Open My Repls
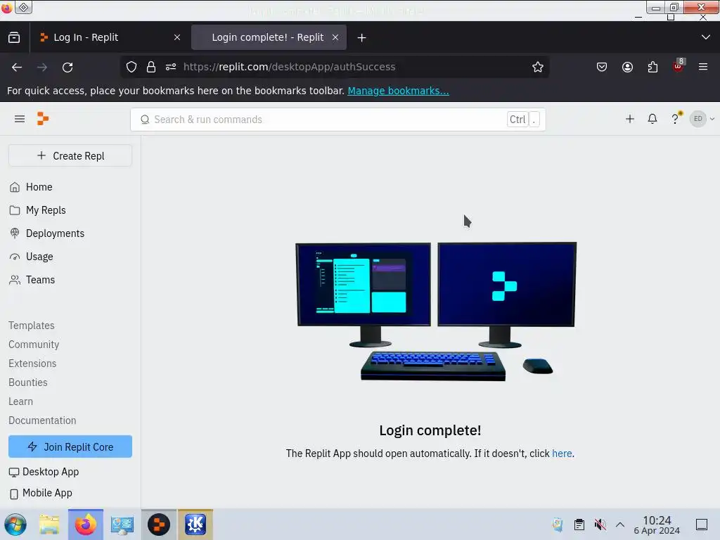The width and height of the screenshot is (720, 540). tap(38, 210)
